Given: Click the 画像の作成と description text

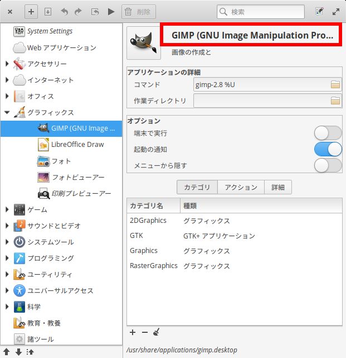Looking at the screenshot, I should click(x=191, y=52).
